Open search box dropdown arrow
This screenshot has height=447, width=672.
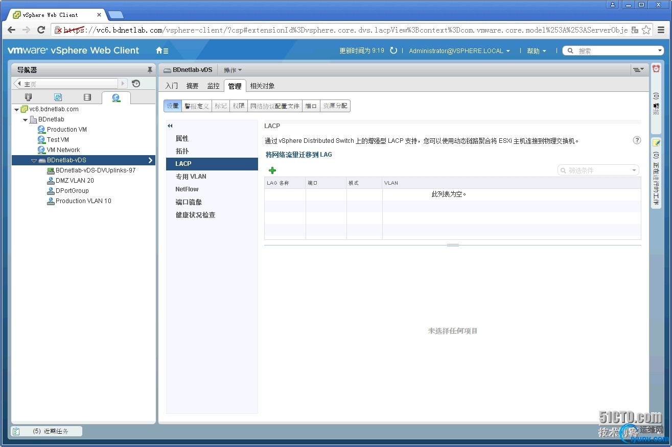coord(660,51)
